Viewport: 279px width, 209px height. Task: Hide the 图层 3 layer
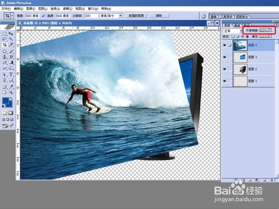(x=224, y=57)
